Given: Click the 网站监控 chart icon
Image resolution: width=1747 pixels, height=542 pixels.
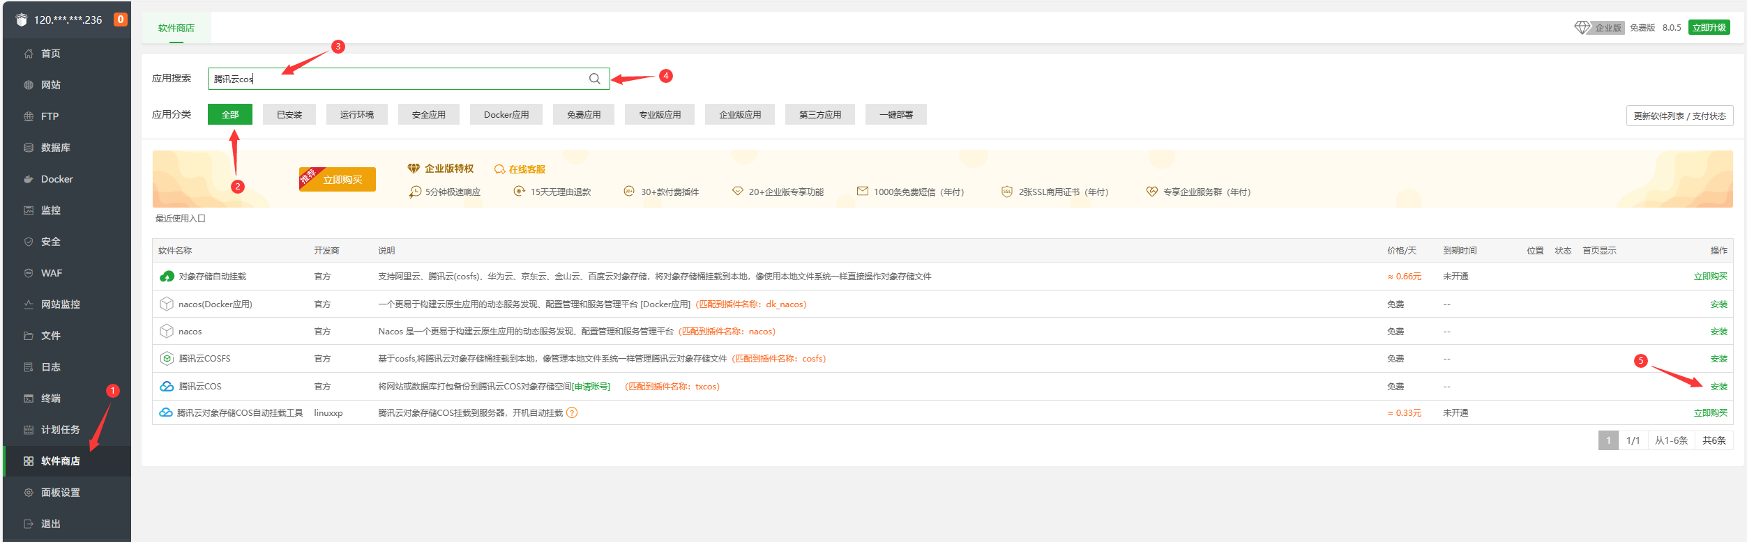Looking at the screenshot, I should pos(29,304).
